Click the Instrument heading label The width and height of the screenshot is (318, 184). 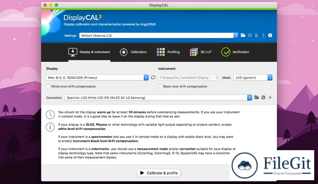[167, 69]
